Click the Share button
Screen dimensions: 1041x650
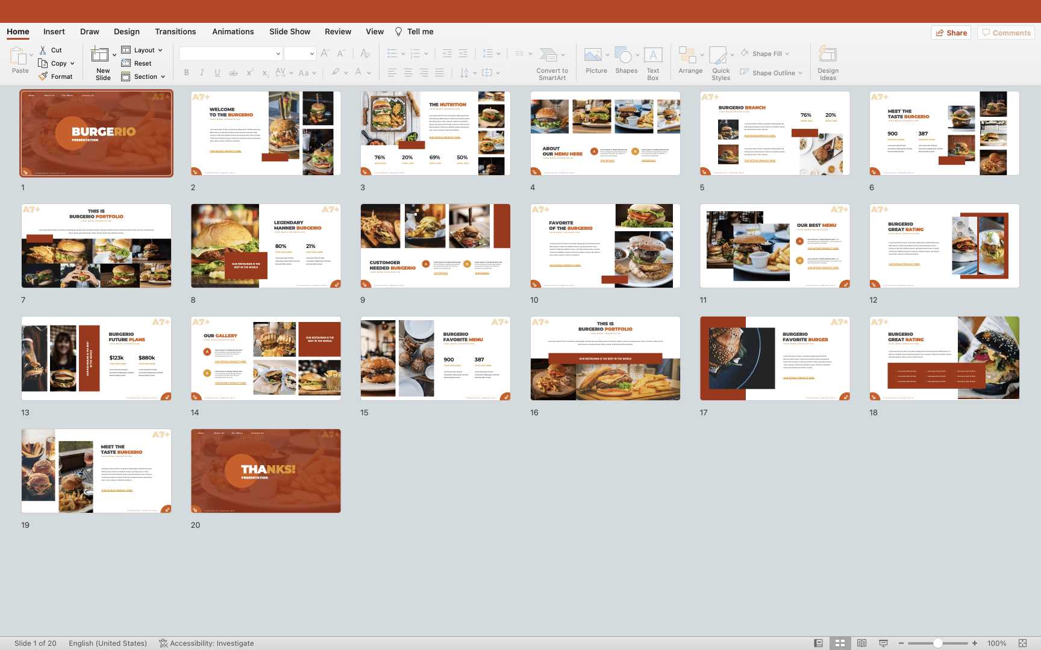click(x=951, y=32)
